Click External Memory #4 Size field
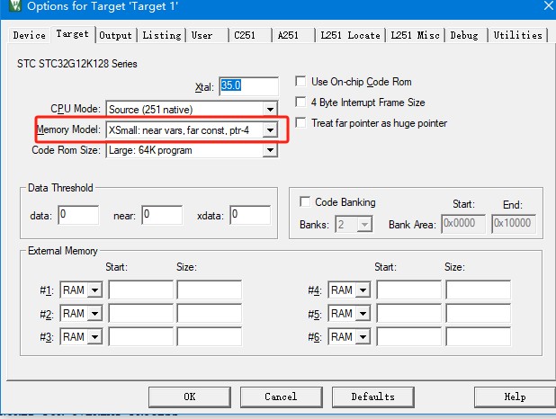Image resolution: width=556 pixels, height=419 pixels. pyautogui.click(x=478, y=290)
